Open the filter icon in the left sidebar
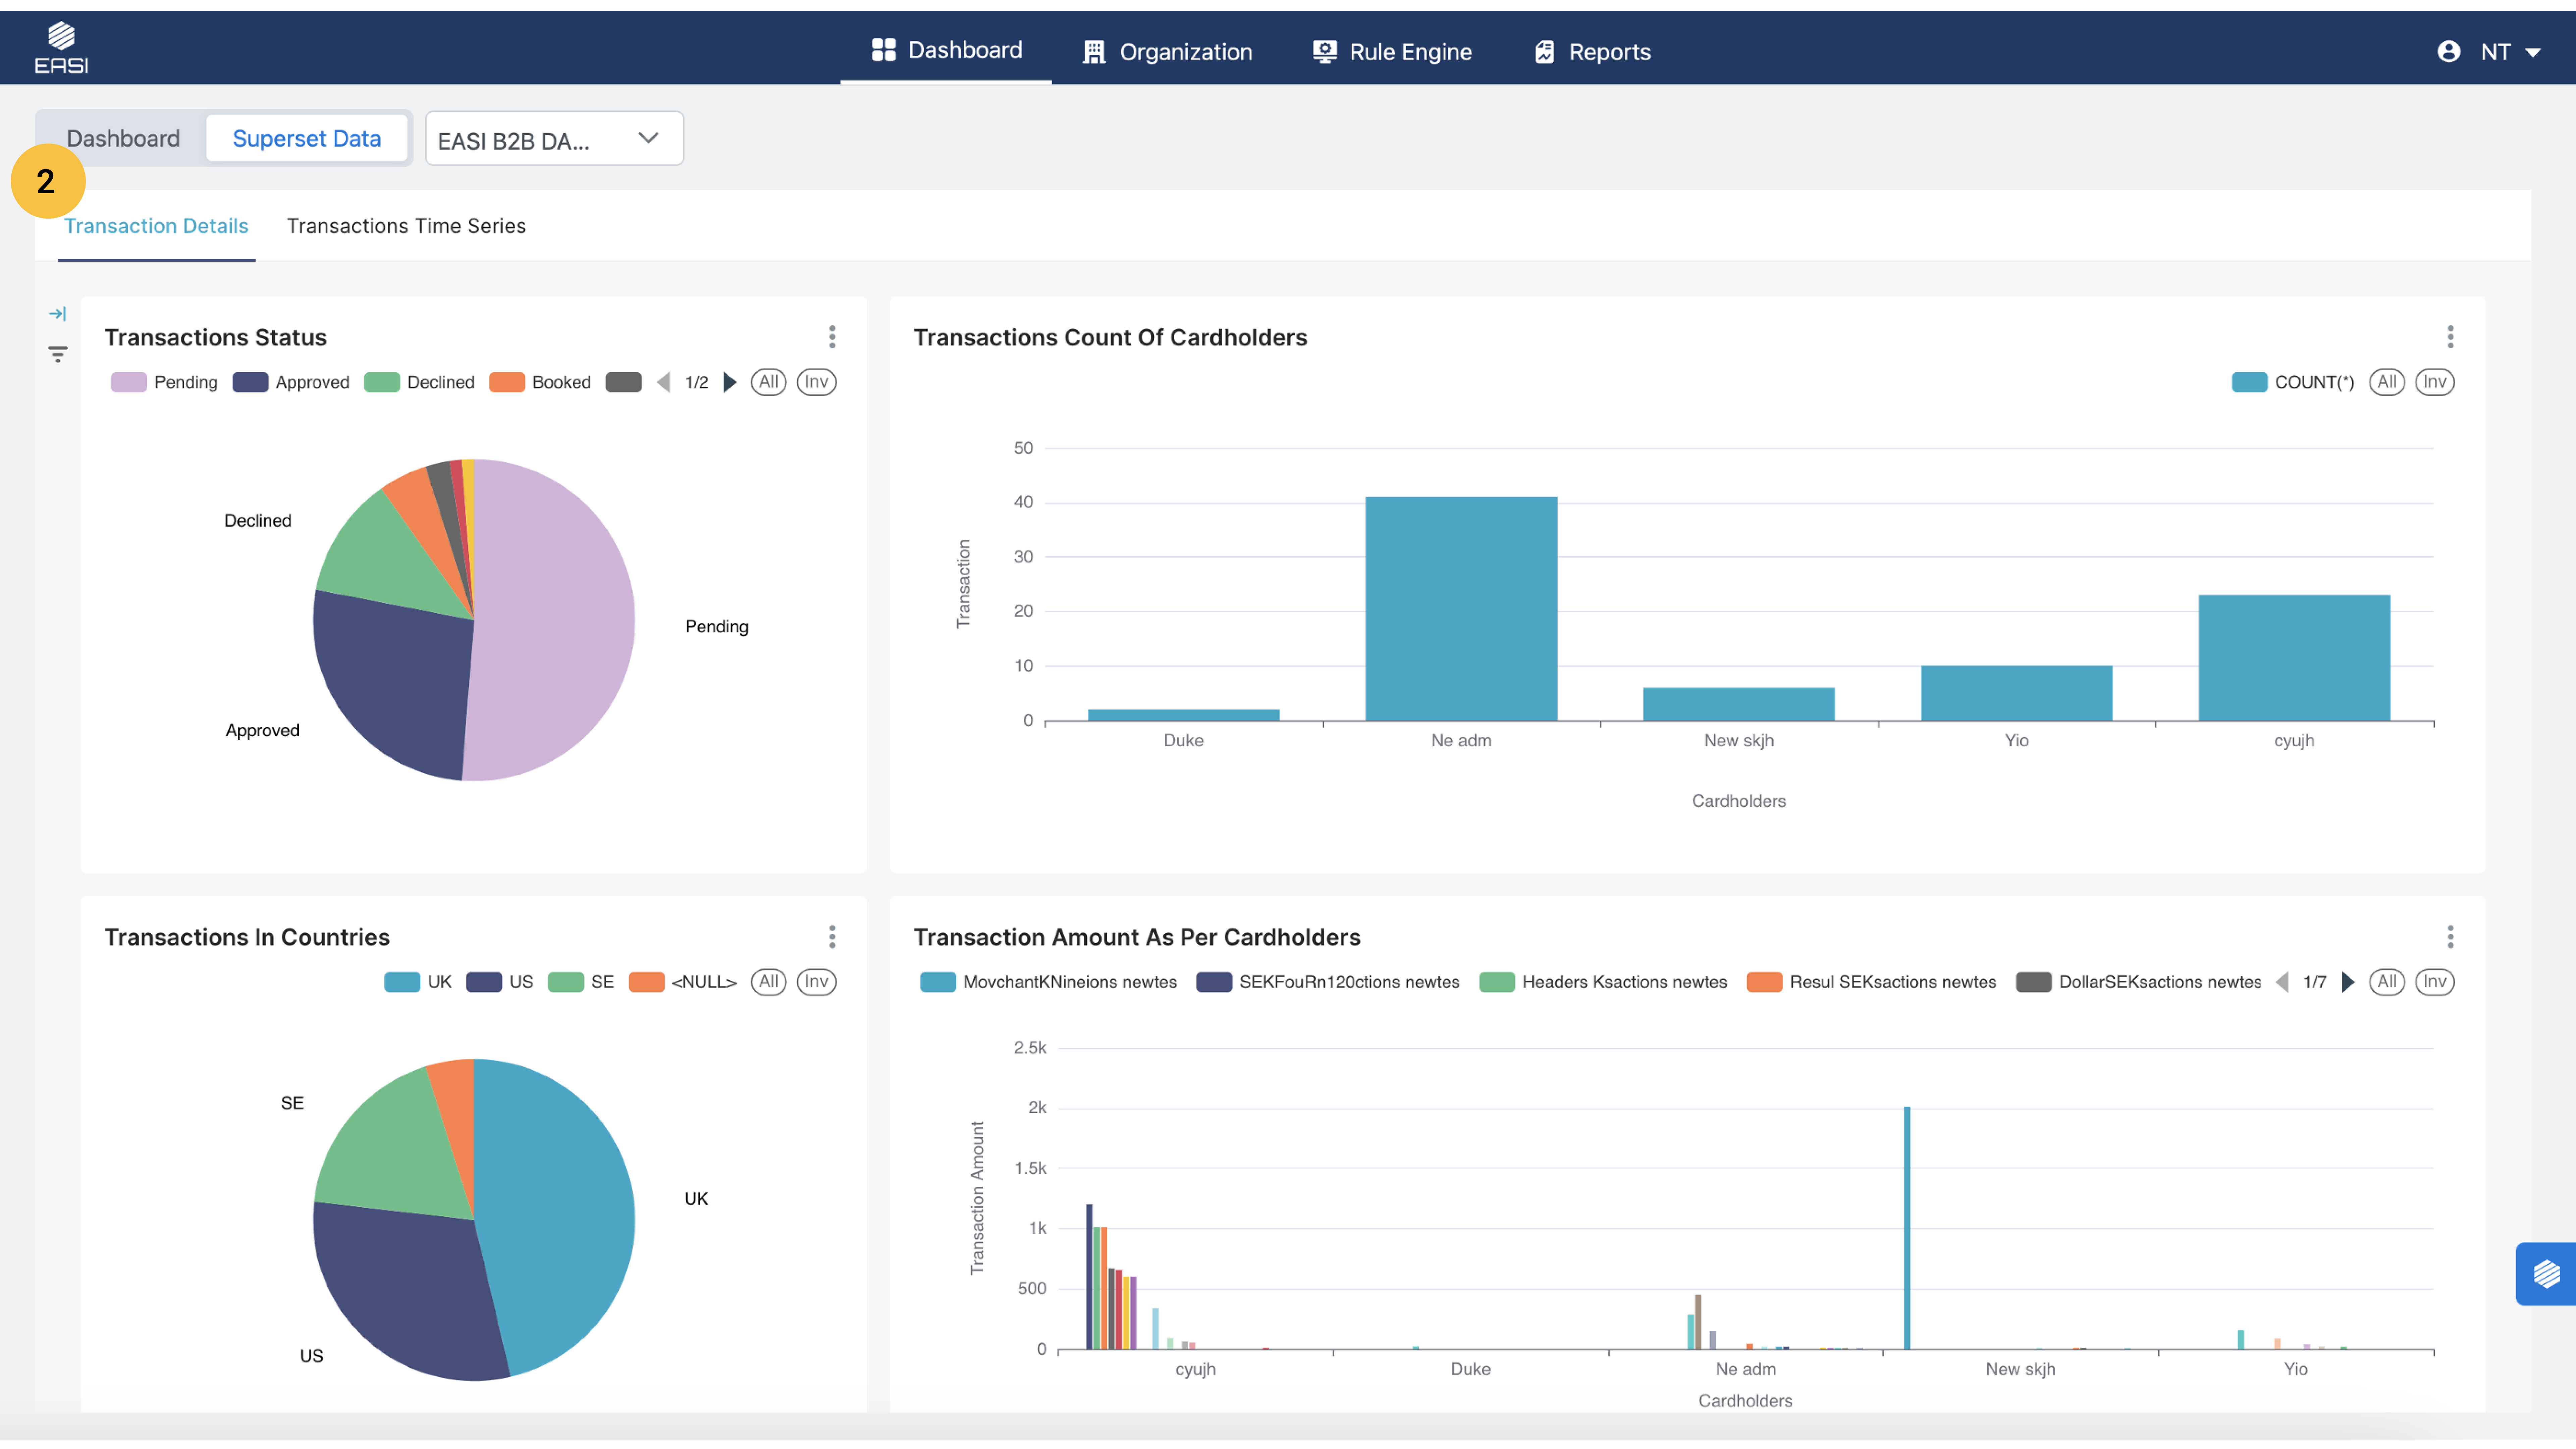 58,354
